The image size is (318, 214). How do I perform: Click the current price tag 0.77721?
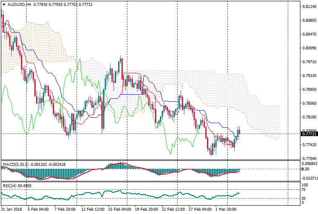[309, 134]
